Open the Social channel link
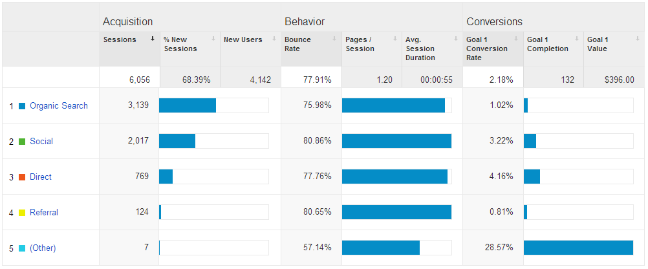The width and height of the screenshot is (648, 269). click(x=41, y=142)
